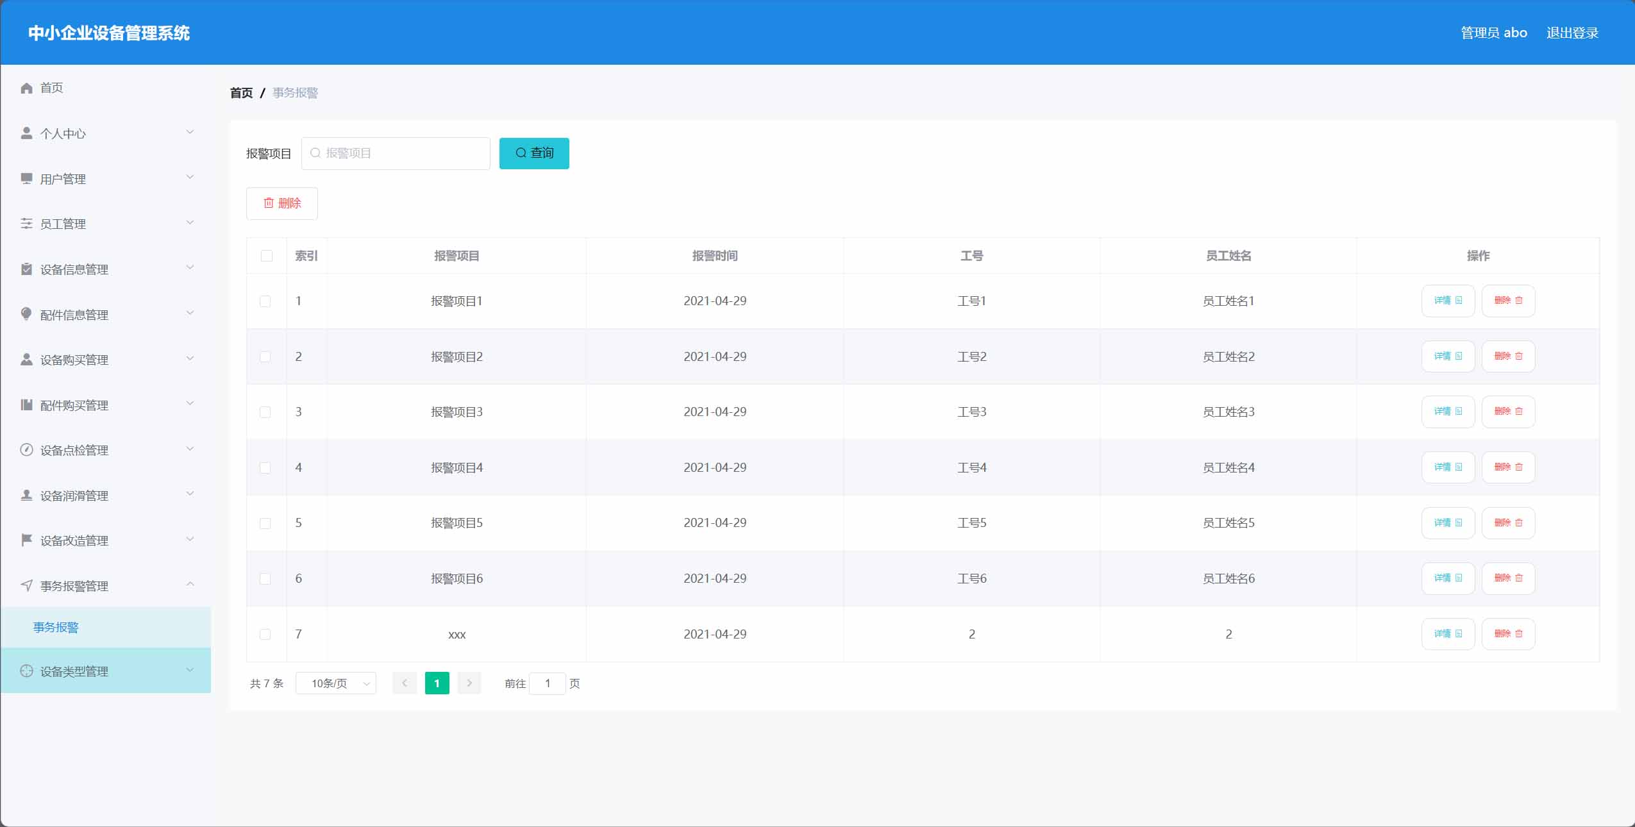The width and height of the screenshot is (1635, 827).
Task: Open details for 报警项目6 row
Action: (1448, 578)
